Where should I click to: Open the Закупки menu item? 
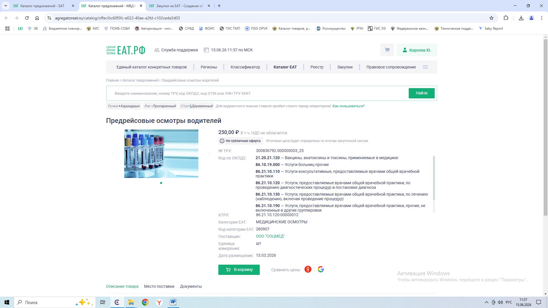(345, 67)
